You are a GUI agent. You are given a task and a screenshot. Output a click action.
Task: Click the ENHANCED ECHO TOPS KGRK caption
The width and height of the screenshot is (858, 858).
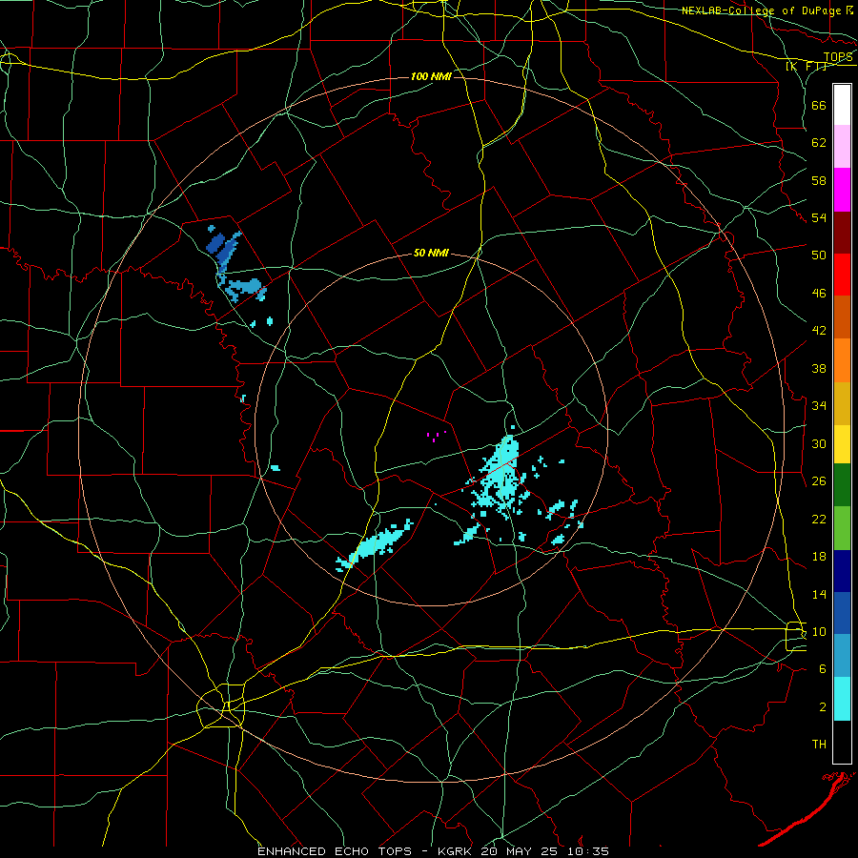433,851
